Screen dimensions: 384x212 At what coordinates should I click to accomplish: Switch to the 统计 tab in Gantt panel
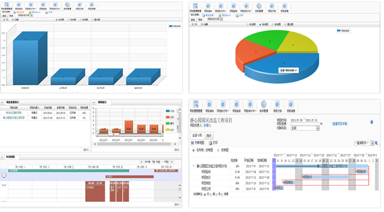(x=209, y=135)
